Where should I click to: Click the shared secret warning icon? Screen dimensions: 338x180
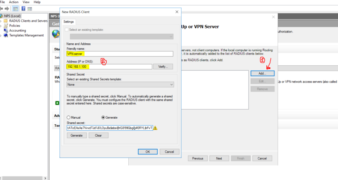coord(155,128)
